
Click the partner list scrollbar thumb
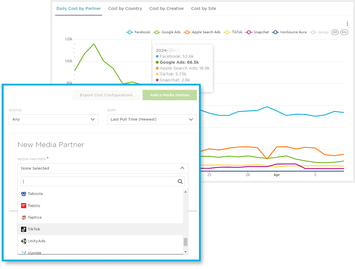(185, 242)
